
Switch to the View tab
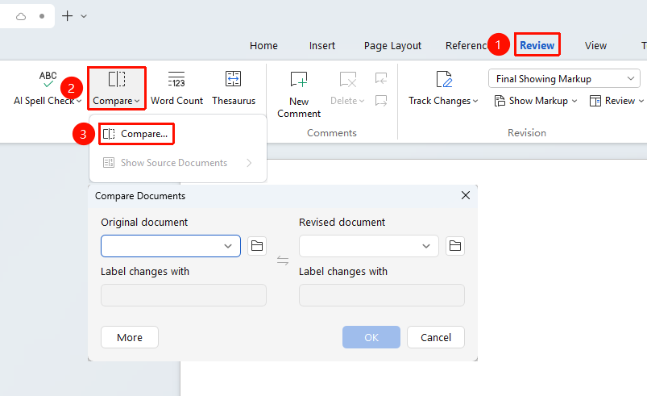tap(595, 45)
